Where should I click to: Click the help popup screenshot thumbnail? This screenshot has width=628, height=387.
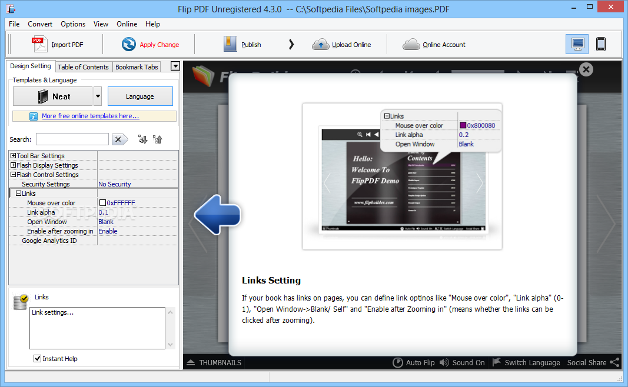pos(402,176)
